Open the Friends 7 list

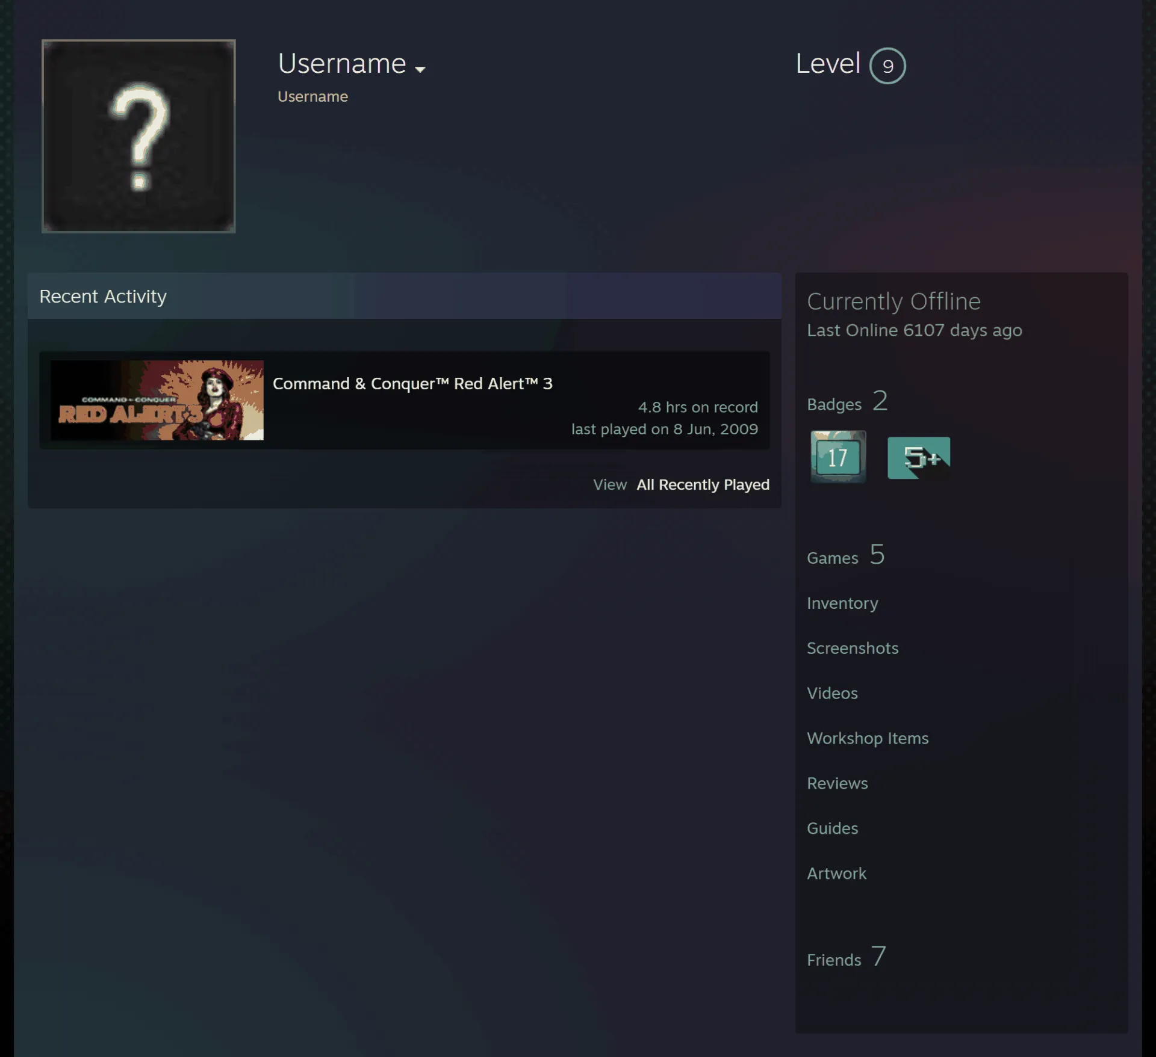point(847,957)
